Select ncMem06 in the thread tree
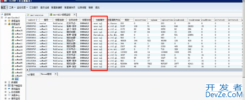This screenshot has height=100, width=245. coord(18,60)
